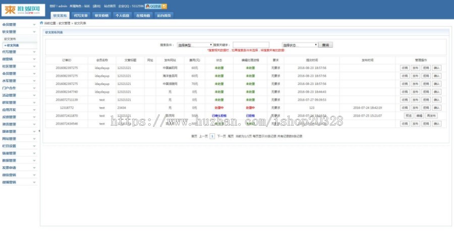Expand the 群发管理 sidebar section
The height and width of the screenshot is (240, 454).
(19, 103)
